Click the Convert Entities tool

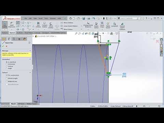(44, 25)
